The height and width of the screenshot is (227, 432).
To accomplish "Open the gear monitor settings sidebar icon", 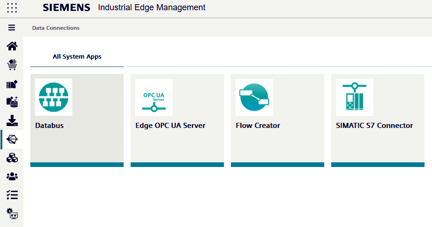I will 12,214.
